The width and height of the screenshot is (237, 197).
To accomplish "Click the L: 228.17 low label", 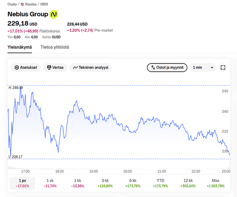I will [15, 157].
